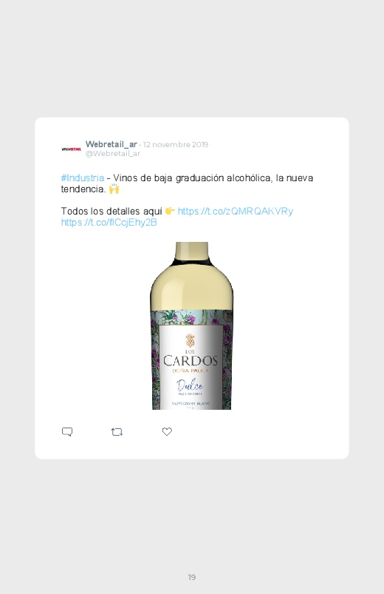384x594 pixels.
Task: Click the text Todos los detalles aquí
Action: [x=112, y=211]
